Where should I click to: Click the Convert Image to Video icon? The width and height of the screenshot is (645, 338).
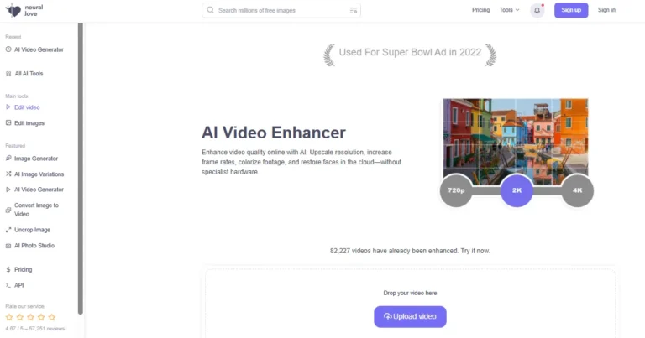click(8, 210)
